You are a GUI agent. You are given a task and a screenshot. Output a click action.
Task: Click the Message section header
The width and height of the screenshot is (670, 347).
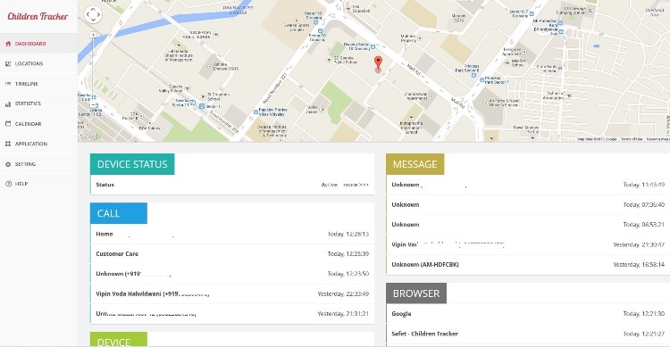(x=415, y=164)
